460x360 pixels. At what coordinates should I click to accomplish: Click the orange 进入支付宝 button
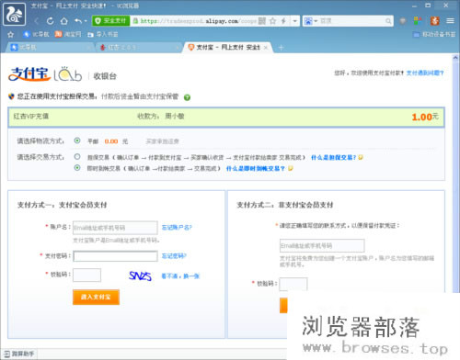(x=96, y=297)
